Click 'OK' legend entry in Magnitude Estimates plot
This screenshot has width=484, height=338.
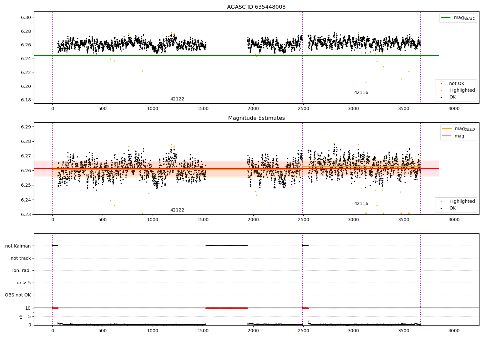pyautogui.click(x=452, y=208)
